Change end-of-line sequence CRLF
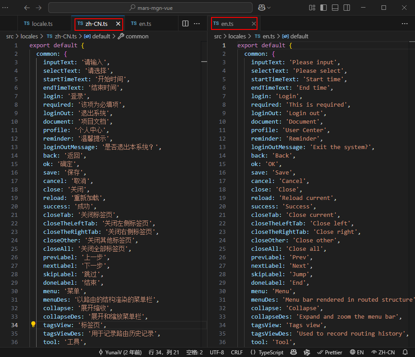415x357 pixels. click(x=237, y=352)
